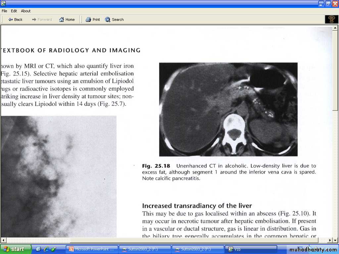Click the application icon in title bar
Image resolution: width=339 pixels, height=254 pixels.
3,4
